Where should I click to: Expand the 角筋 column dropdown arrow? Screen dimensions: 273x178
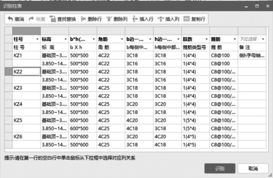pyautogui.click(x=122, y=39)
